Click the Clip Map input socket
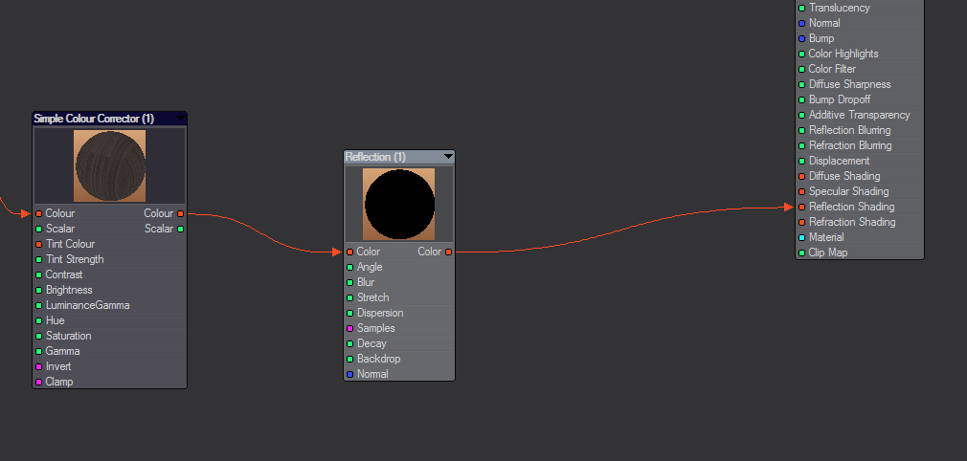967x461 pixels. click(801, 252)
